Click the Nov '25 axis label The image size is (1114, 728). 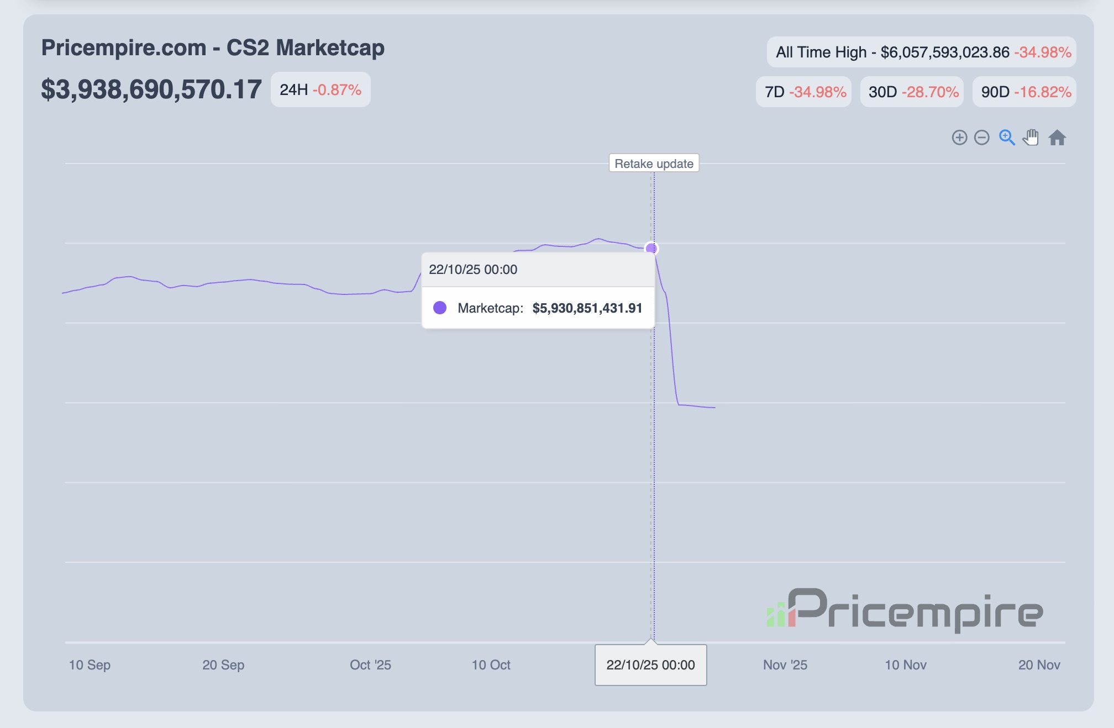(785, 665)
